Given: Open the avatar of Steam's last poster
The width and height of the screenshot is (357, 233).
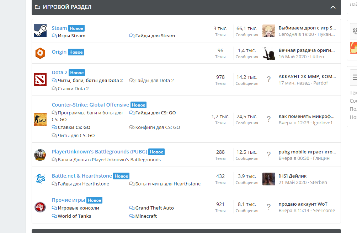Looking at the screenshot, I should [x=269, y=31].
